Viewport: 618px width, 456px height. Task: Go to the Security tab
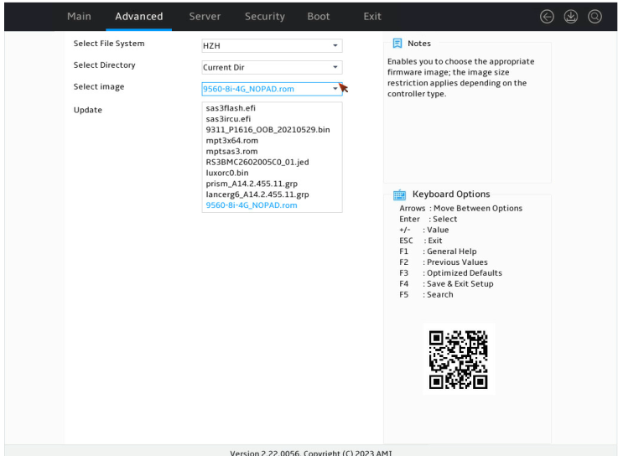[264, 17]
